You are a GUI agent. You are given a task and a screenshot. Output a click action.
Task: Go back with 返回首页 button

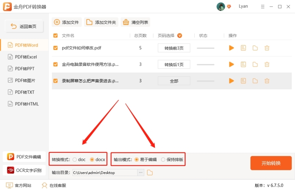(24, 26)
